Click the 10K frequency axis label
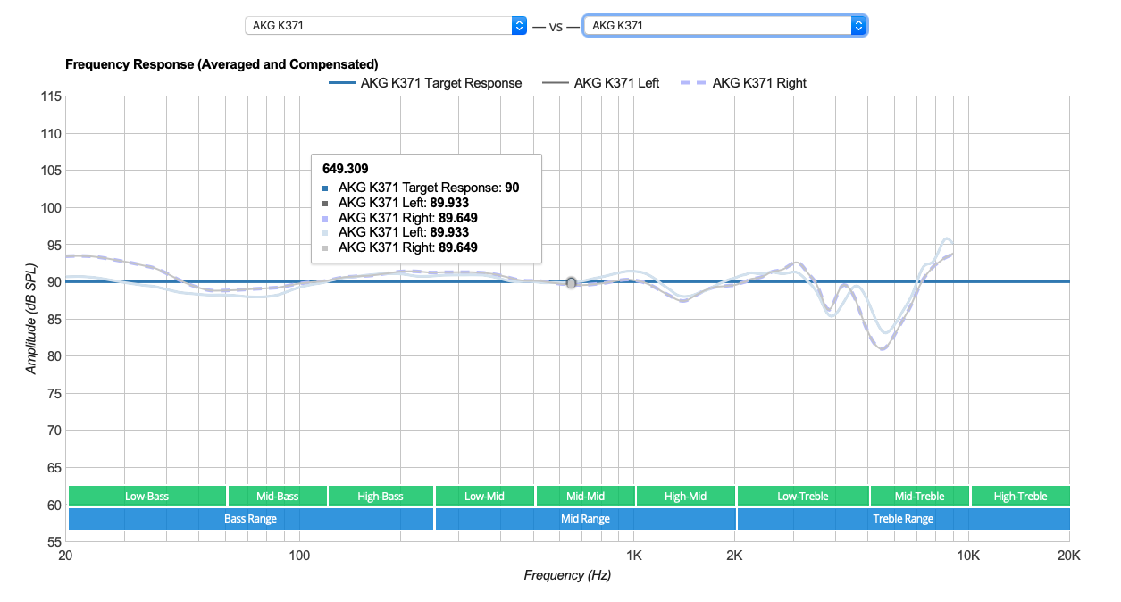 968,556
